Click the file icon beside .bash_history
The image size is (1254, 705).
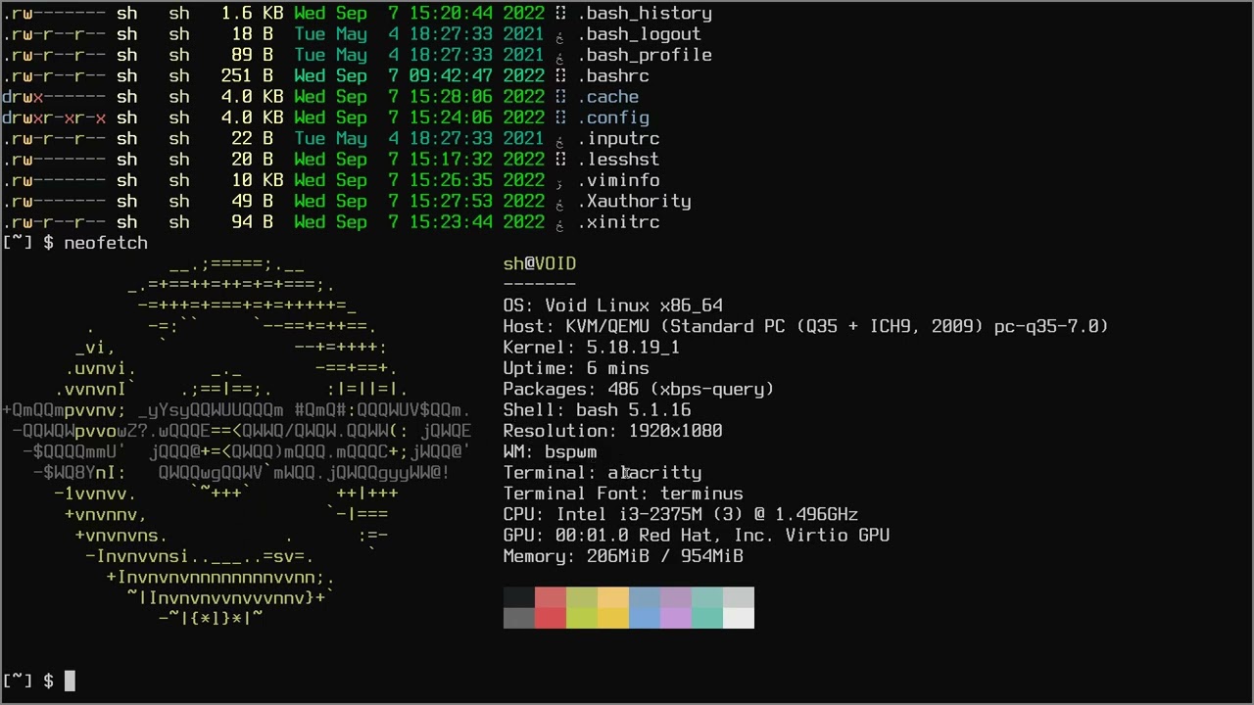coord(560,14)
